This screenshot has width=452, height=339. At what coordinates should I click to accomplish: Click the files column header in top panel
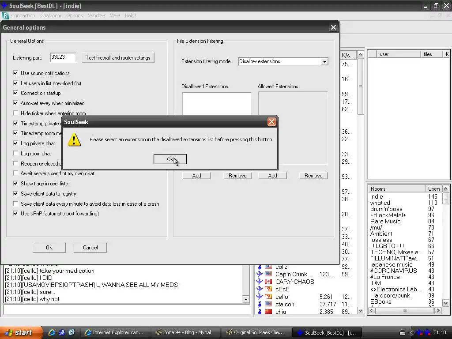pyautogui.click(x=432, y=54)
